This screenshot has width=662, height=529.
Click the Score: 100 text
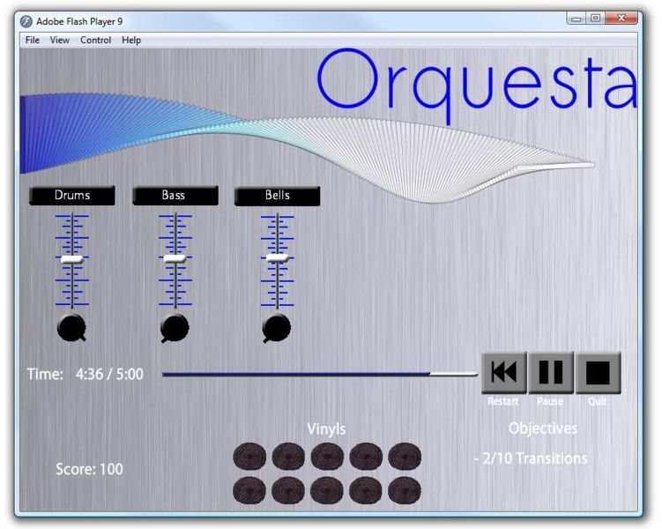[90, 469]
